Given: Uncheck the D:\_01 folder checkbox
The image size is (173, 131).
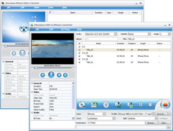Looking at the screenshot, I should coord(79,53).
